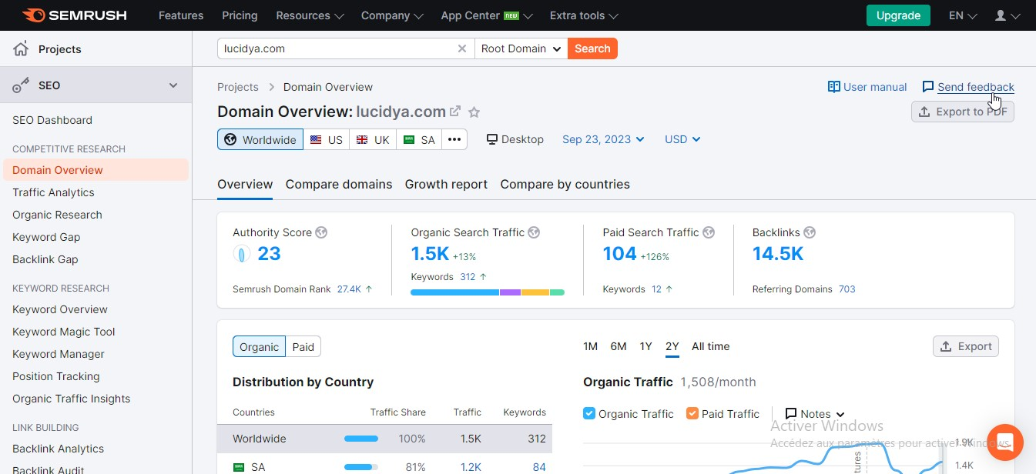Click the Organic Search Traffic globe icon
Screen dimensions: 1036x474
(534, 232)
